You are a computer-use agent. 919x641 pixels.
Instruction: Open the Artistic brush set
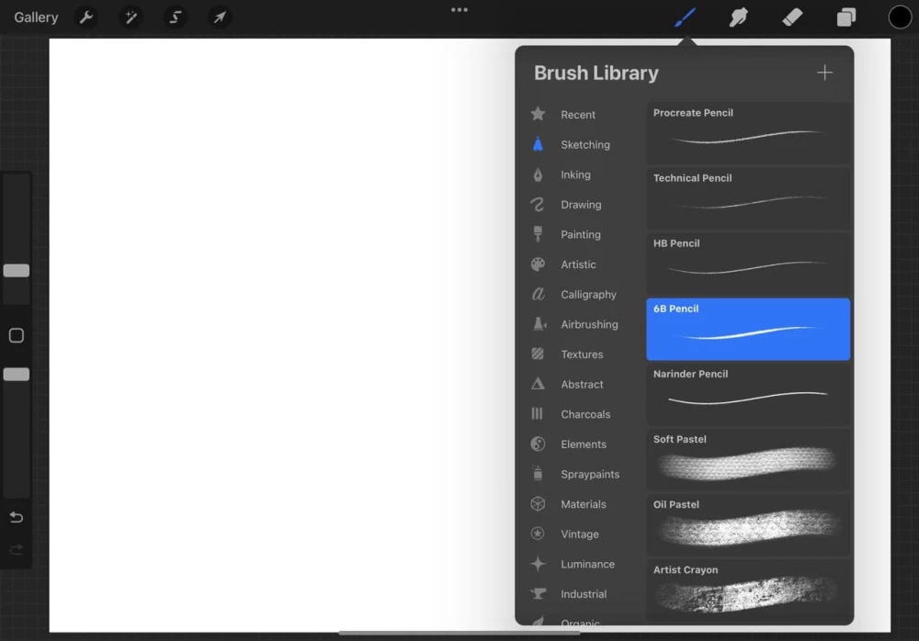580,264
